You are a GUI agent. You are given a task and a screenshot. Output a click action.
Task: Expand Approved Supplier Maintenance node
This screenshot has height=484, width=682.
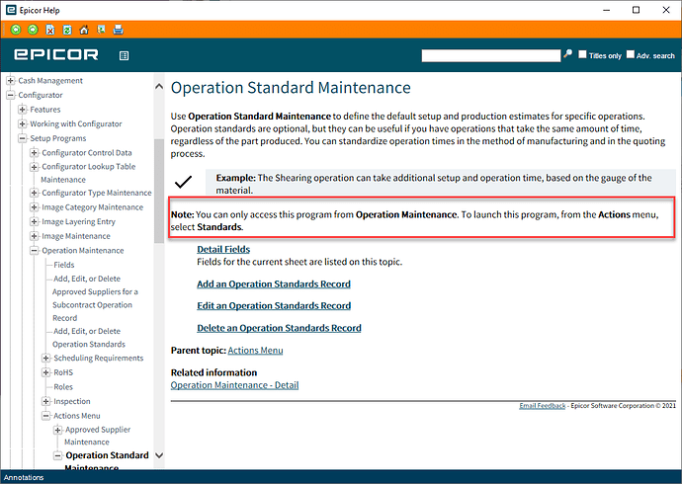[57, 430]
